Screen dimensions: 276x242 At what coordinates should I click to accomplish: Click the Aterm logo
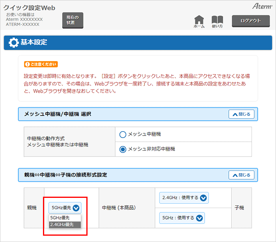tap(261, 7)
